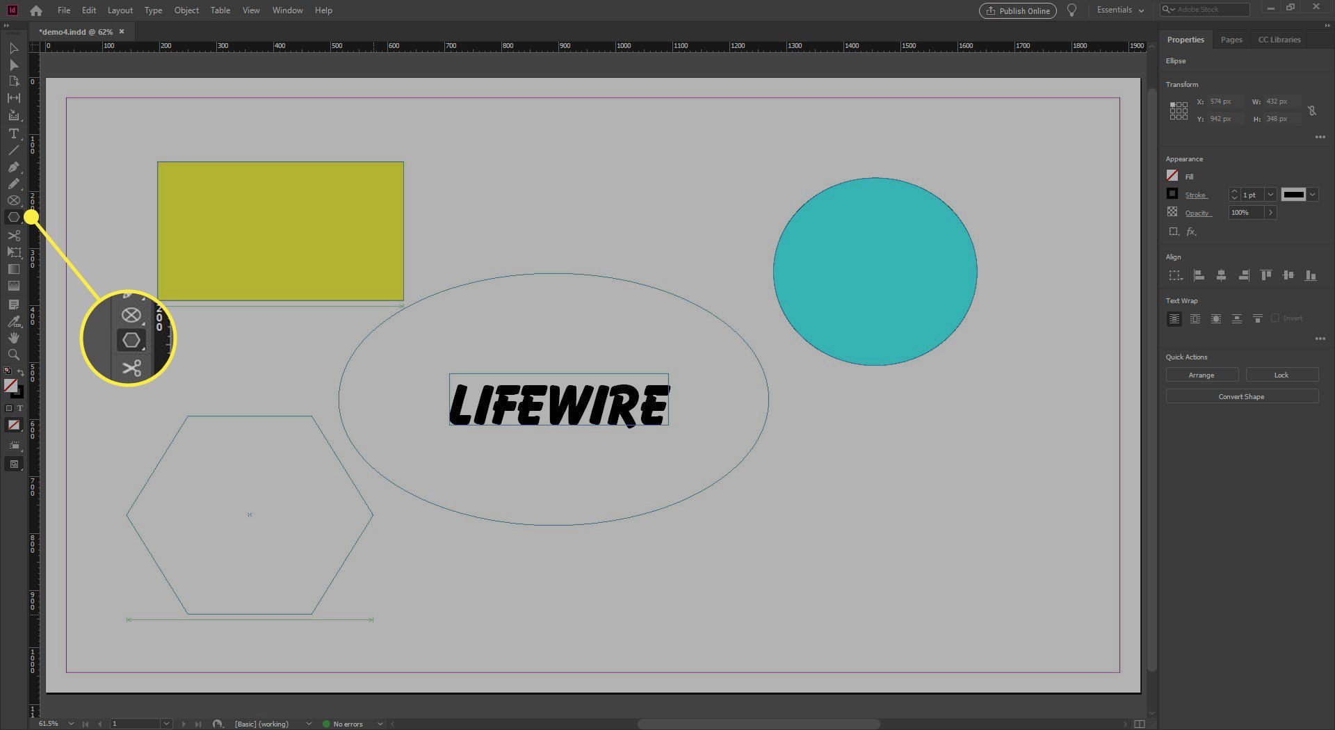The width and height of the screenshot is (1335, 730).
Task: Select the Polygon tool
Action: pyautogui.click(x=13, y=217)
